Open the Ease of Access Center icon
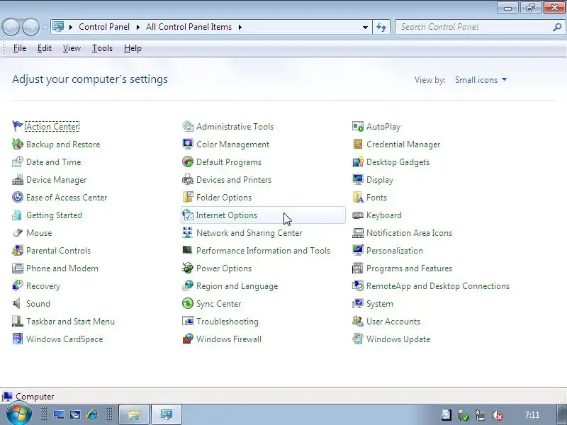Image resolution: width=567 pixels, height=425 pixels. pos(17,197)
